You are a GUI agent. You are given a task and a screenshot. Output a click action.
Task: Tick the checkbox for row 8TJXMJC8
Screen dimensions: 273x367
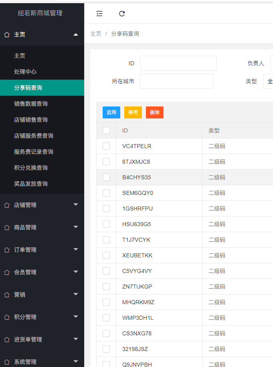[x=106, y=162]
